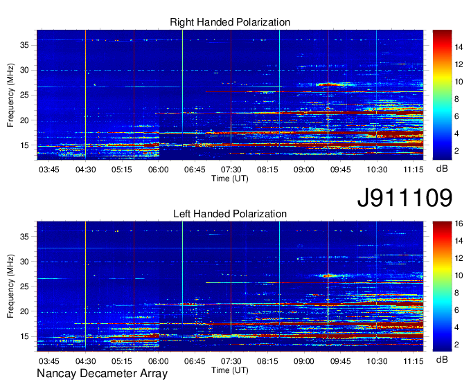Image resolution: width=471 pixels, height=382 pixels.
Task: Click the Right Handed plot's 'Frequency (MHz)' label
Action: click(x=10, y=95)
